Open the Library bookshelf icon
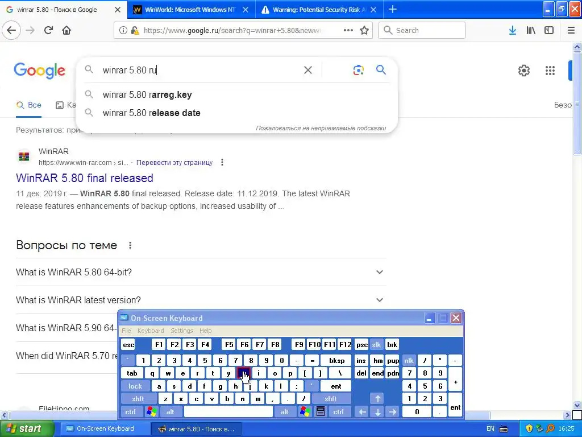Screen dimensions: 582x437 coord(531,30)
